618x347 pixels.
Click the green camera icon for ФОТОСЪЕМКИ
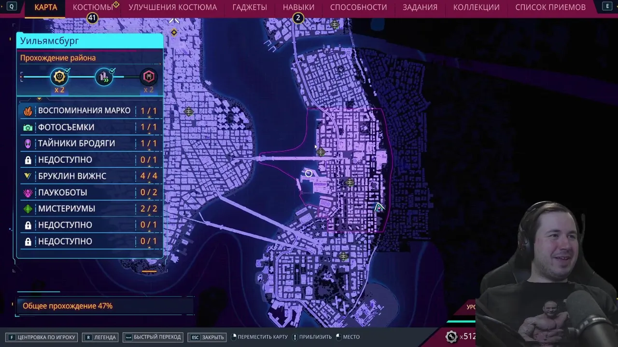[28, 127]
